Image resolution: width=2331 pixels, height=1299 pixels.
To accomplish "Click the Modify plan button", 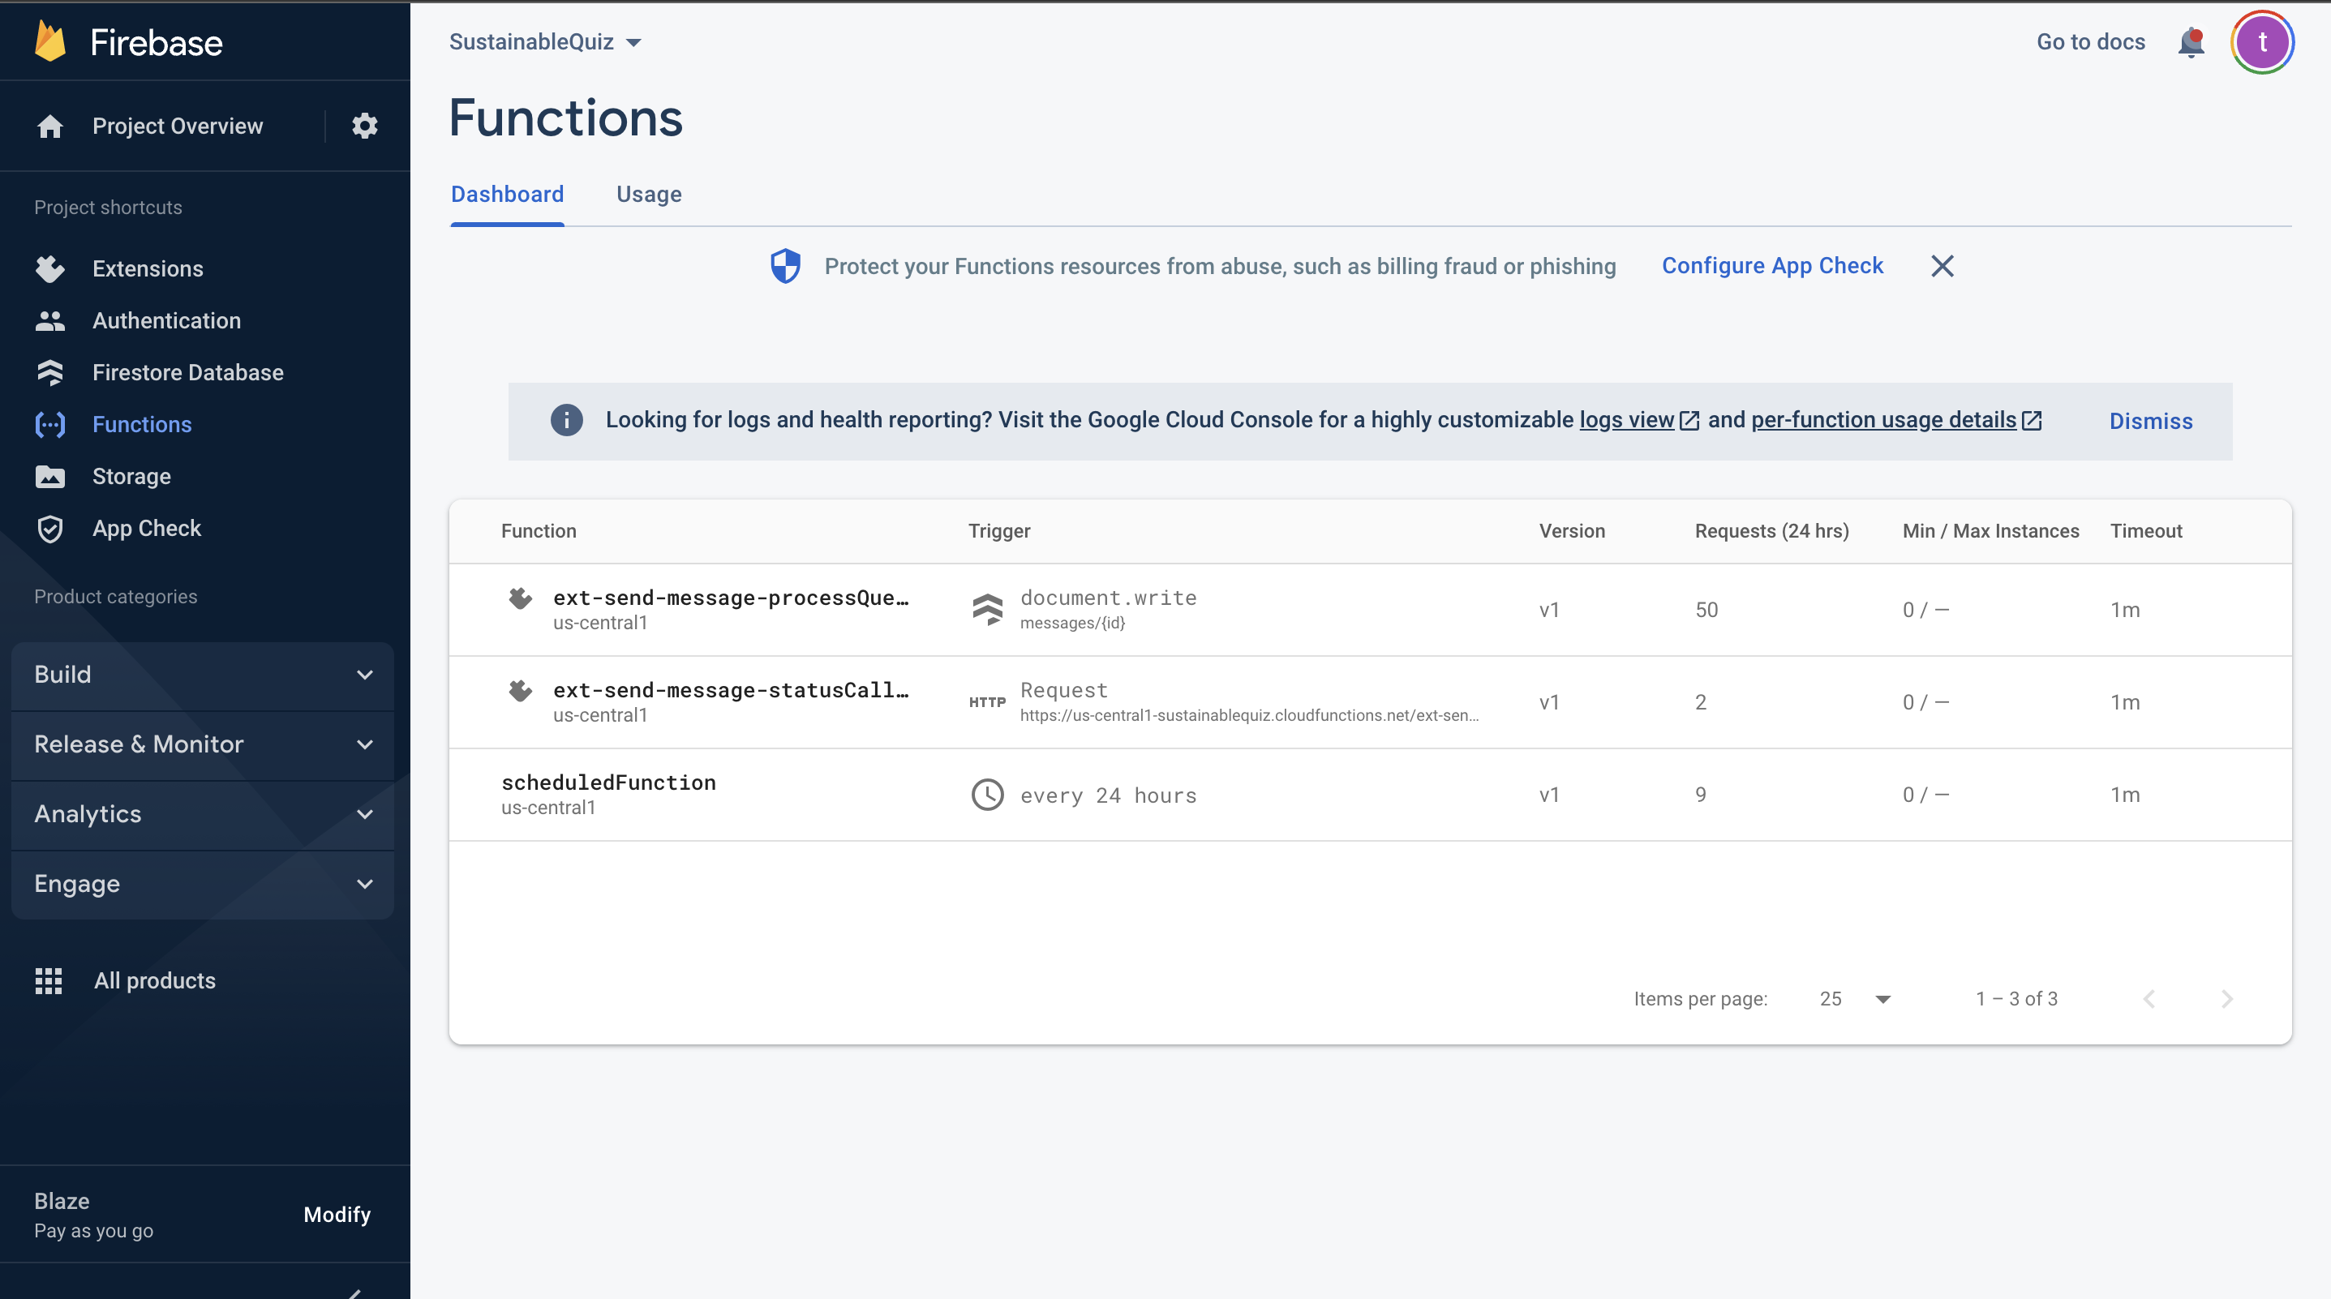I will coord(337,1214).
